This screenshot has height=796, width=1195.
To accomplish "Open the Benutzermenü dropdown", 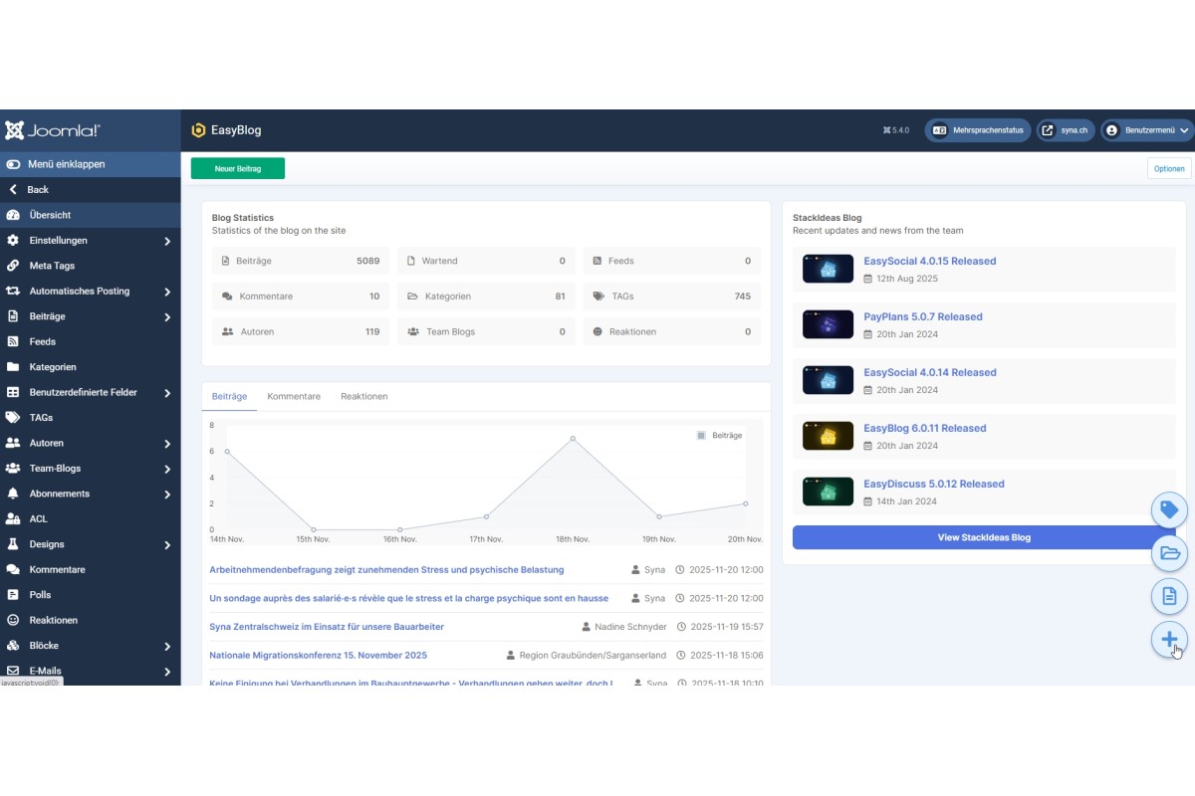I will click(1146, 130).
